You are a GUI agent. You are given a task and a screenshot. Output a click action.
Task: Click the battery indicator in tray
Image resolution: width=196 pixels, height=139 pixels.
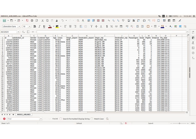pos(173,16)
